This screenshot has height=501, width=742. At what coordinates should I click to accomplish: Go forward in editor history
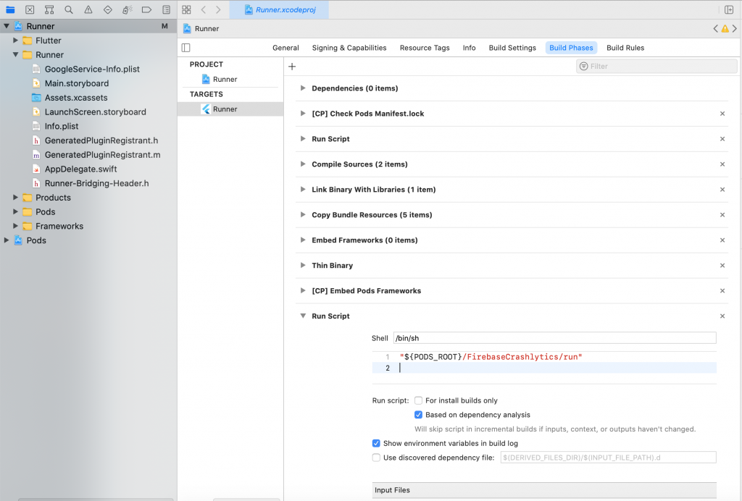point(218,9)
